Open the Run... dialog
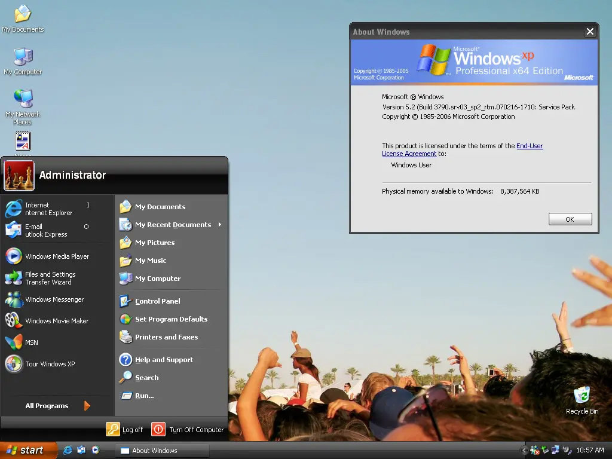The image size is (612, 459). point(171,396)
